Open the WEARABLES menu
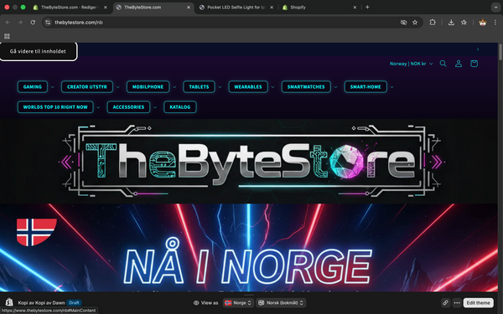 [248, 87]
